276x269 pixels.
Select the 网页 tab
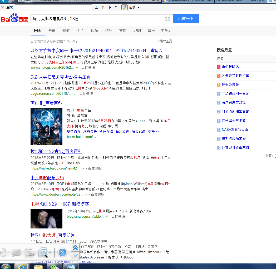click(38, 31)
